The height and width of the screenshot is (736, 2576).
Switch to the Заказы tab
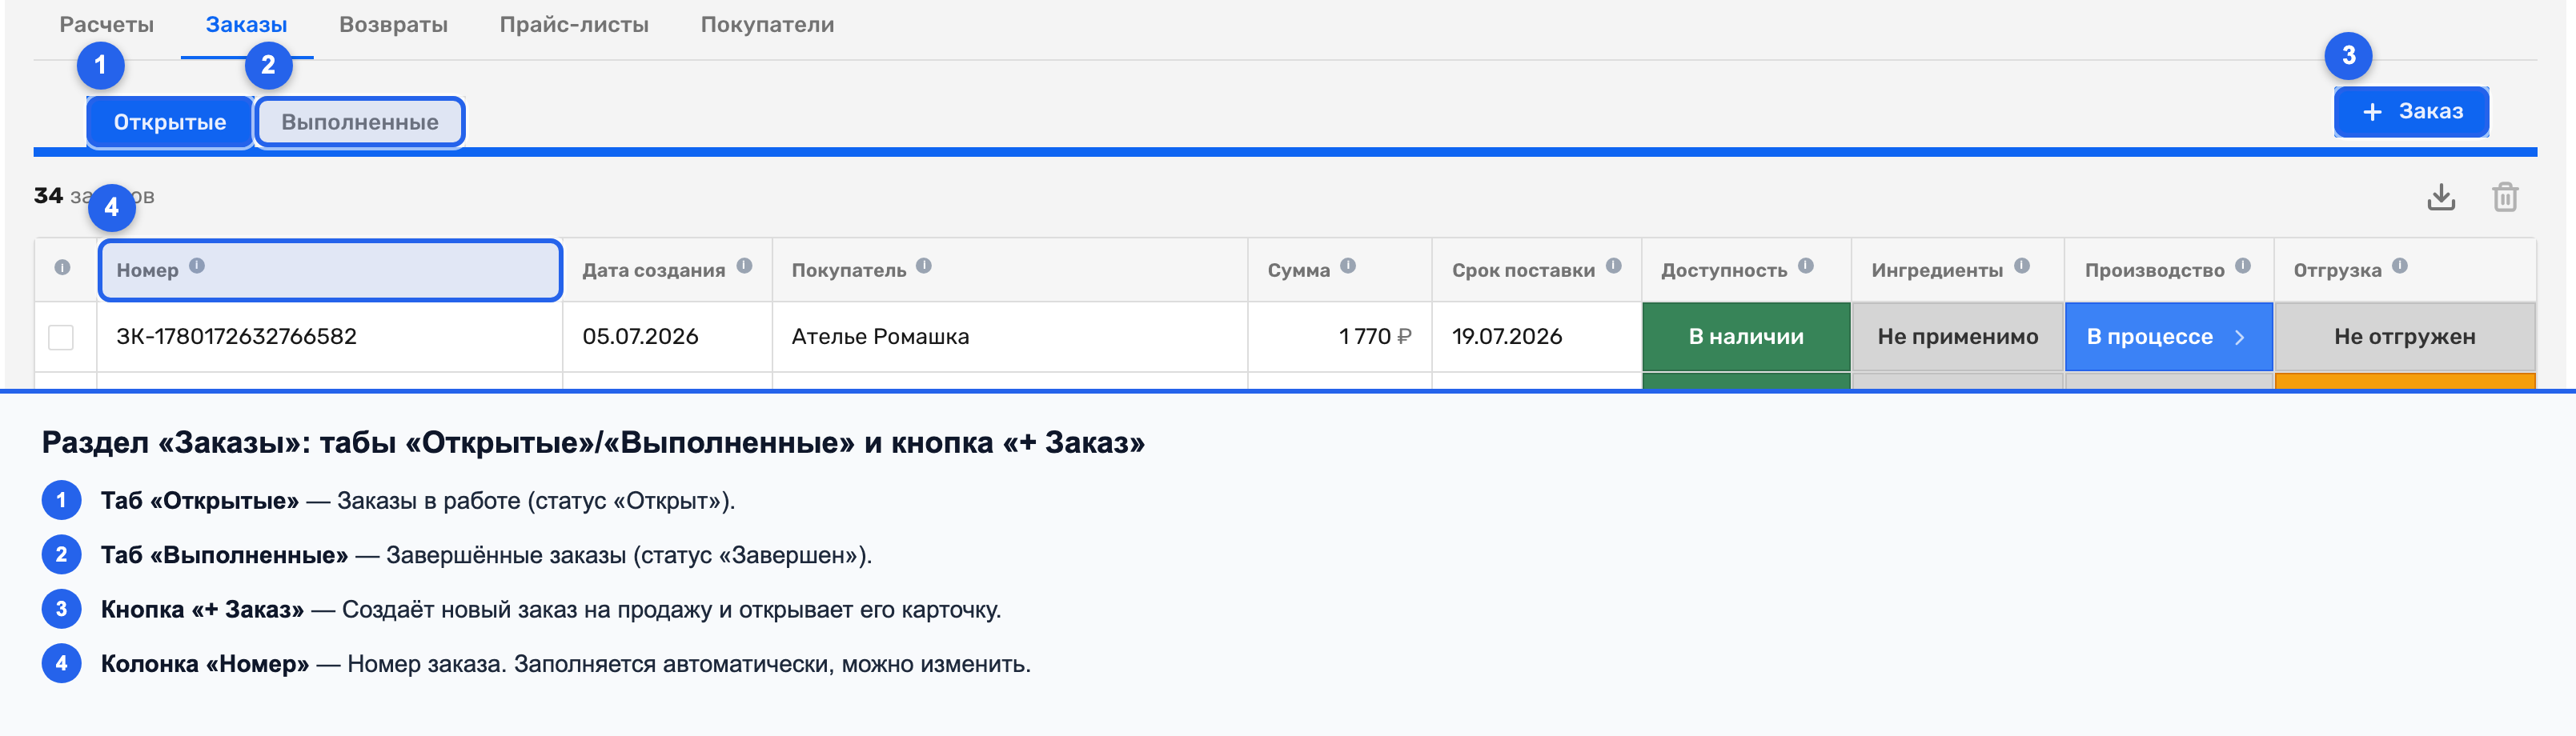click(246, 25)
